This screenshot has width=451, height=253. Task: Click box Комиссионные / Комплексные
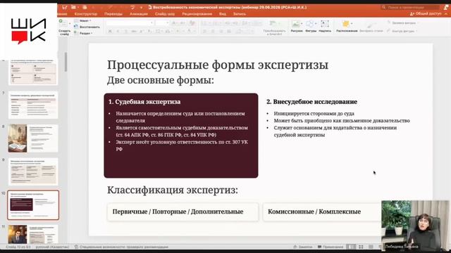pyautogui.click(x=322, y=212)
